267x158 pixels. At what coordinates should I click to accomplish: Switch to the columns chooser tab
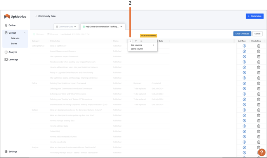tap(141, 41)
